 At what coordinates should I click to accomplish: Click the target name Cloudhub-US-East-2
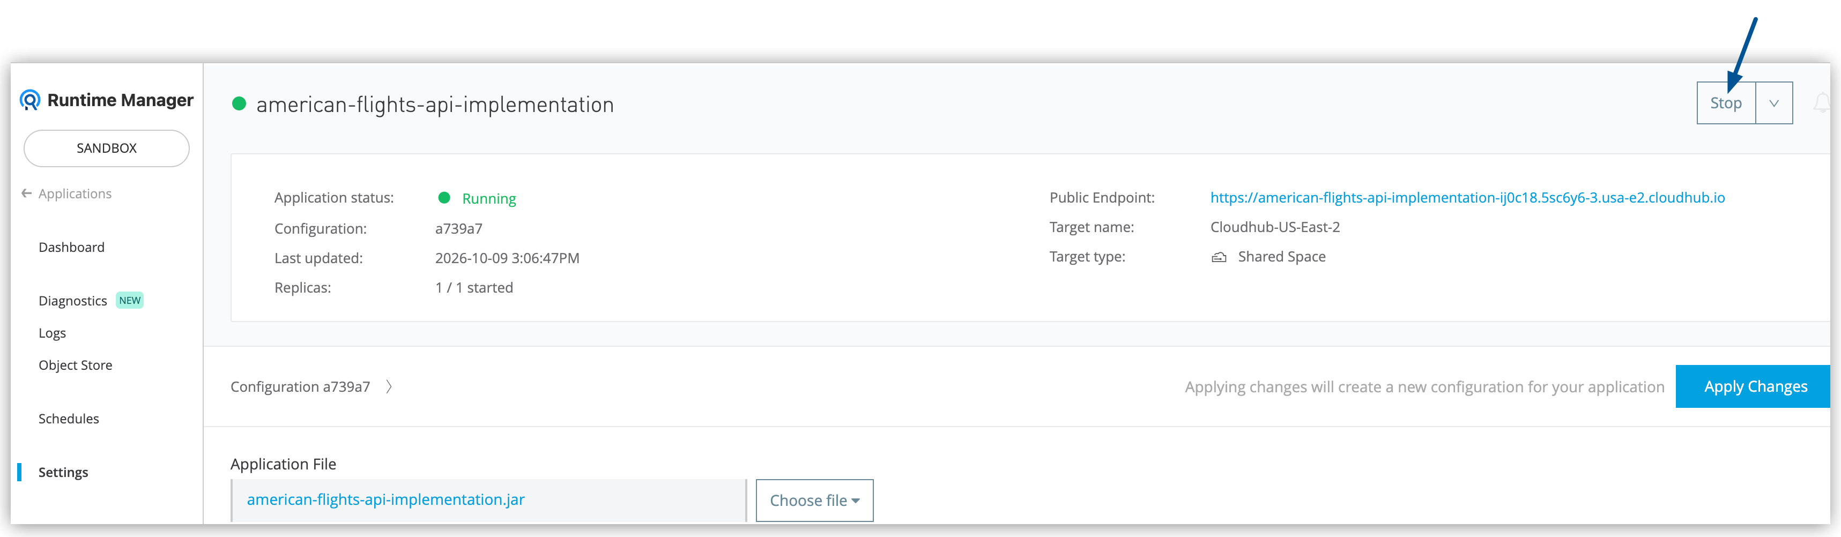1275,227
